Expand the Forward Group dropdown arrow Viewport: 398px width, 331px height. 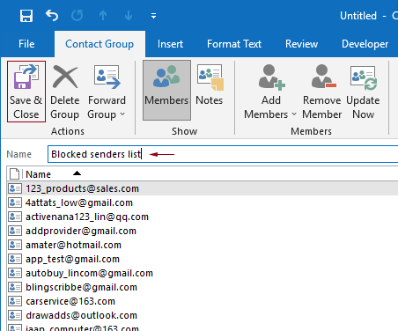[122, 114]
